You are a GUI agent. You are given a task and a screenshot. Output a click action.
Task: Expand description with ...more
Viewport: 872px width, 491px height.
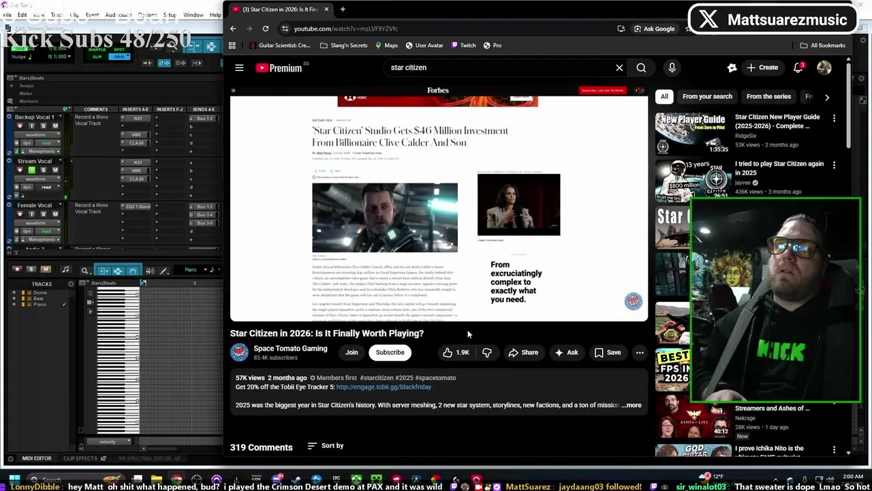click(632, 405)
